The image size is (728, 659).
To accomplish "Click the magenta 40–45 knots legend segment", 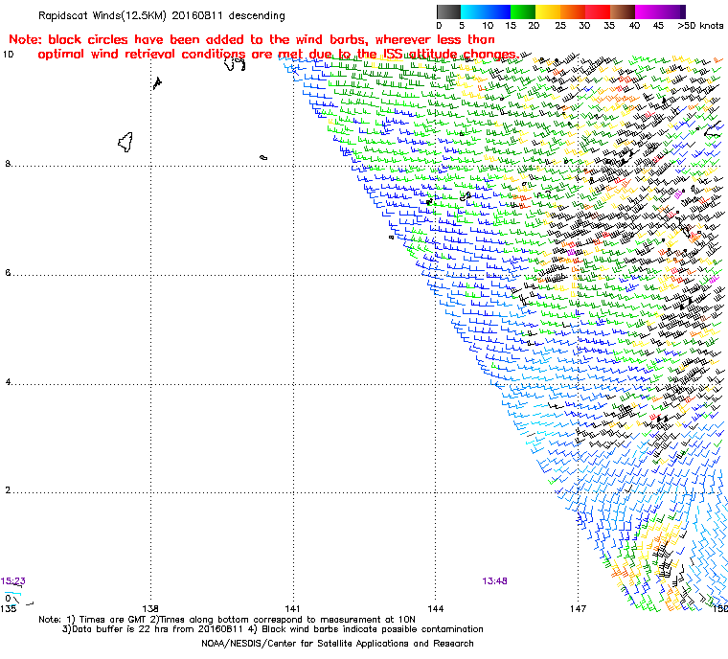I will [x=648, y=11].
